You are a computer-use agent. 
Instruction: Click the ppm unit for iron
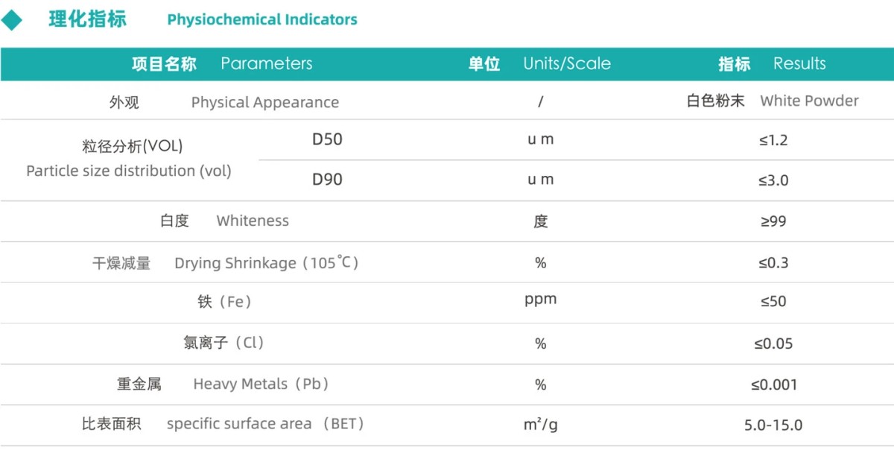pyautogui.click(x=540, y=300)
